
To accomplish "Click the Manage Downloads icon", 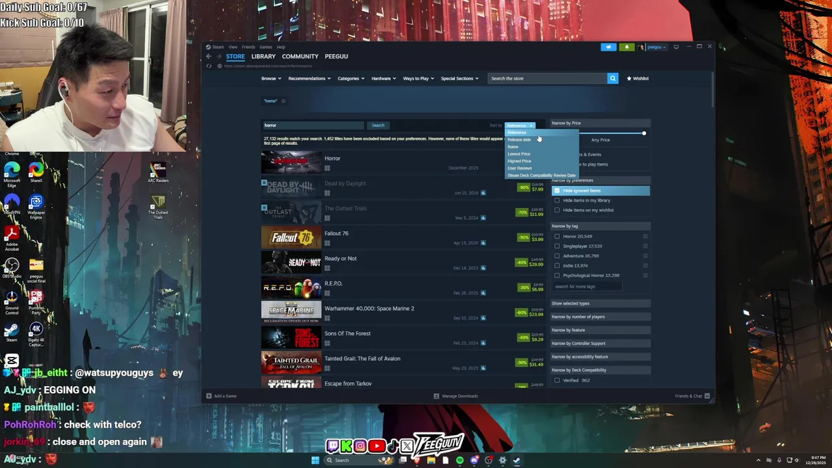I will (437, 396).
